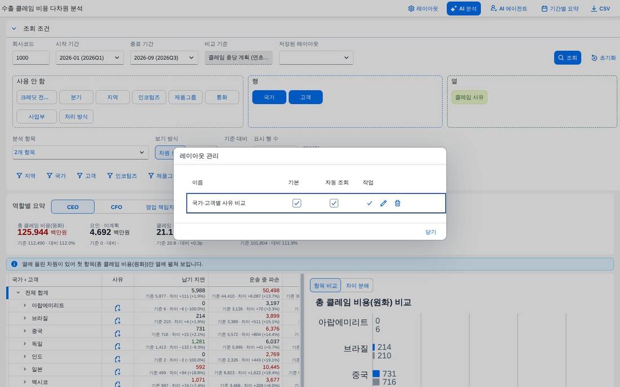This screenshot has width=620, height=387.
Task: Click the 조회 search button
Action: 568,57
